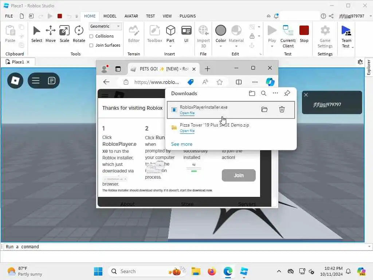Click the new file icon in quick access bar
373x280 pixels.
click(x=21, y=16)
